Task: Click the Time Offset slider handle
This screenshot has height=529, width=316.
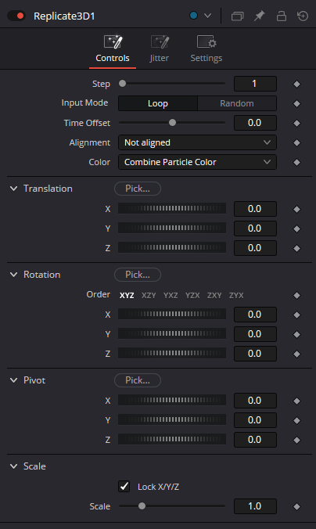Action: tap(172, 122)
